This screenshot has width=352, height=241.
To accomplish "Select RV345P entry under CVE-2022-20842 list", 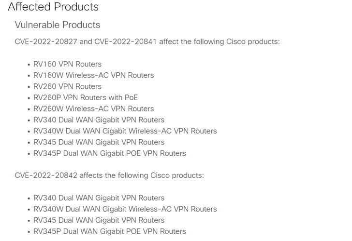I will pyautogui.click(x=110, y=232).
